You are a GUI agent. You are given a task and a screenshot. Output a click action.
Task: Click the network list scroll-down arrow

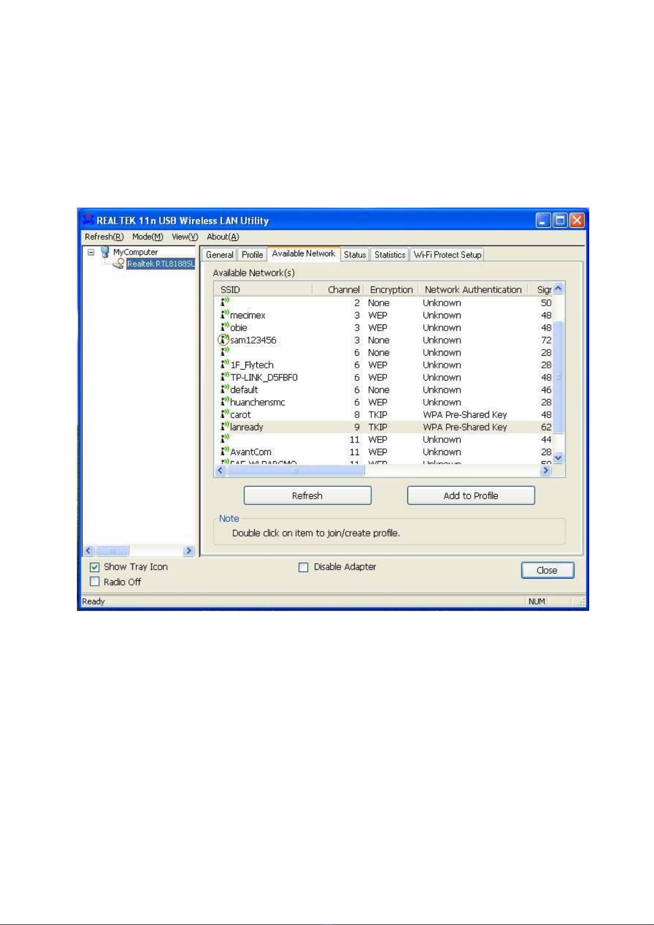coord(558,458)
